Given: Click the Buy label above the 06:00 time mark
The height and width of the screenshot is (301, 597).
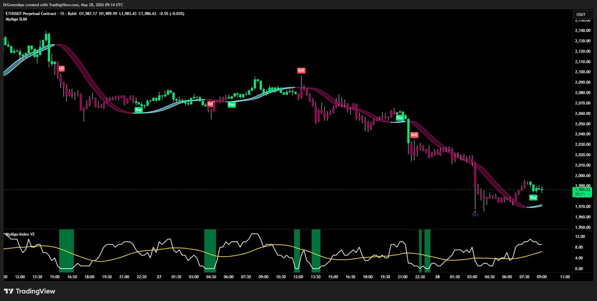Looking at the screenshot, I should coord(232,105).
